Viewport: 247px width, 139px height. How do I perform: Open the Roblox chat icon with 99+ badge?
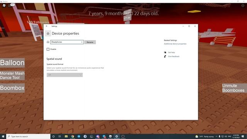(x=11, y=5)
